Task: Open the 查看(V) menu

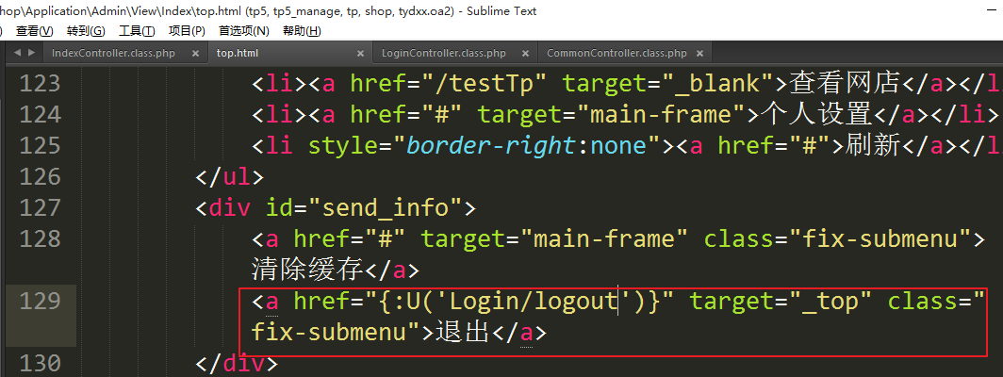Action: 34,31
